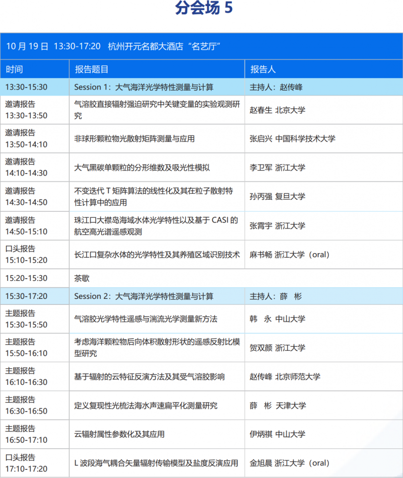Click speaker "韩 永 中山大学"
403x478 pixels.
click(x=277, y=319)
